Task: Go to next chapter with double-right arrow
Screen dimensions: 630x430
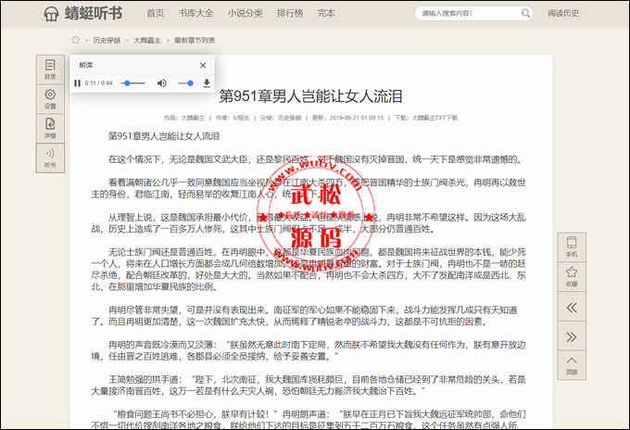Action: (x=572, y=336)
